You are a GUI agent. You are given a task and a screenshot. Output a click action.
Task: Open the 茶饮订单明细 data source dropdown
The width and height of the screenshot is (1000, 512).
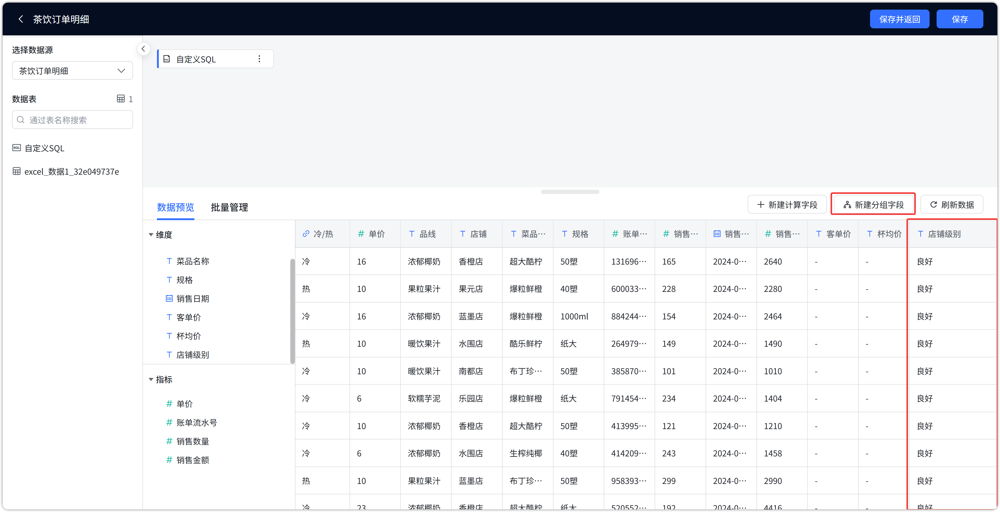click(x=72, y=71)
